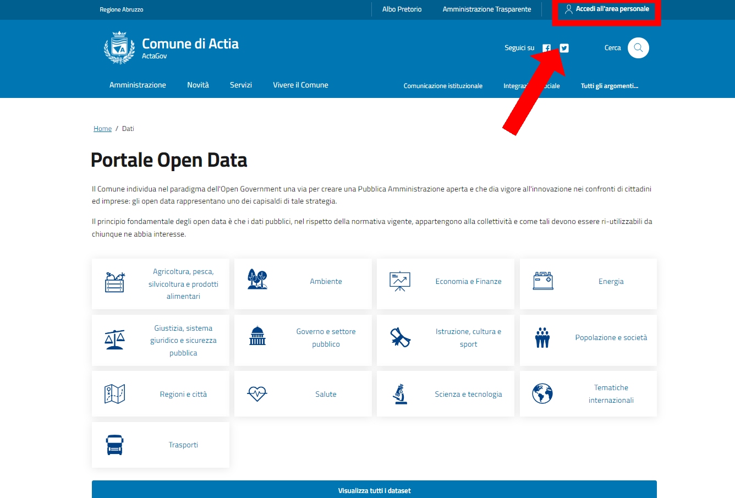Open the Servizi menu item
The height and width of the screenshot is (498, 735).
click(x=241, y=85)
